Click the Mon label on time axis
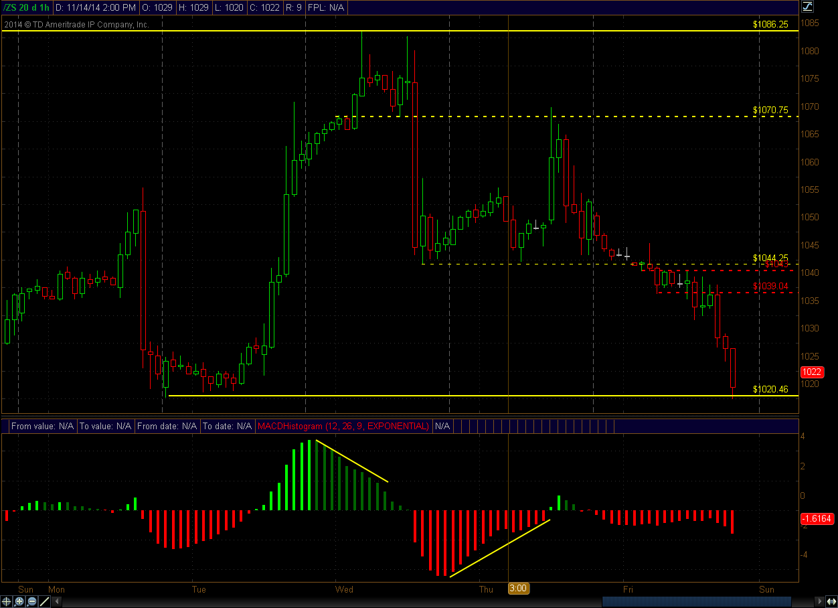The image size is (838, 608). pyautogui.click(x=56, y=589)
